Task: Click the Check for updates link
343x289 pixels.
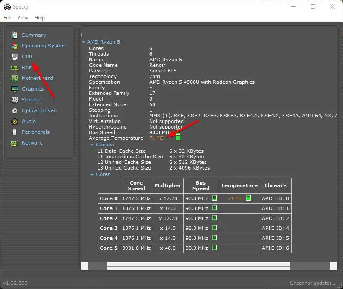Action: point(312,283)
